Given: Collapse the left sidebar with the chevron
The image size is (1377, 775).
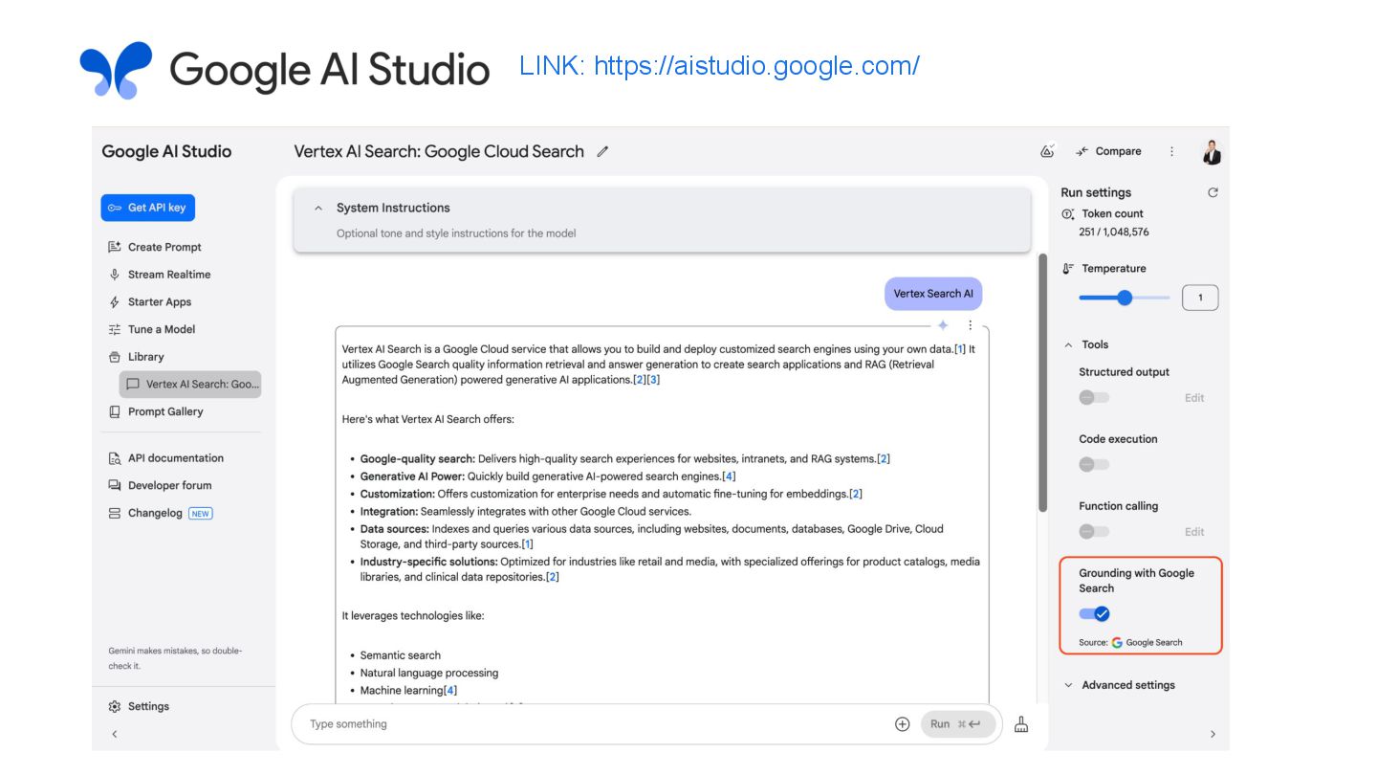Looking at the screenshot, I should point(115,734).
